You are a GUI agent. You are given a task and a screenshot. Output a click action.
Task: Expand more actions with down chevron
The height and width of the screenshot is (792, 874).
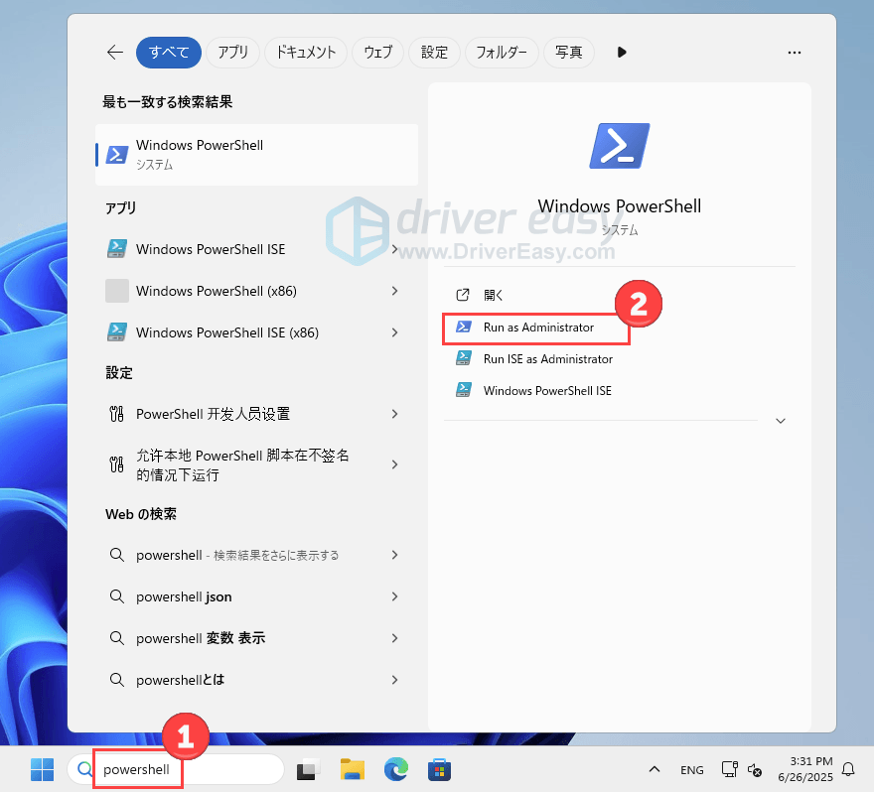[x=781, y=421]
